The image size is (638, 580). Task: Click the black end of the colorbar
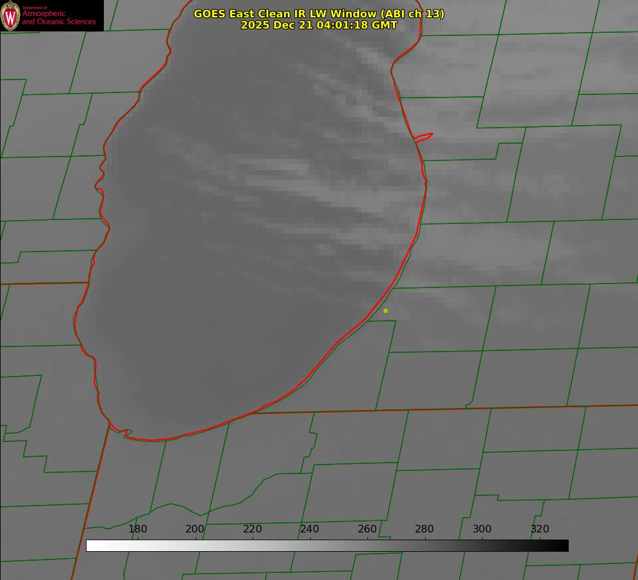pyautogui.click(x=564, y=545)
